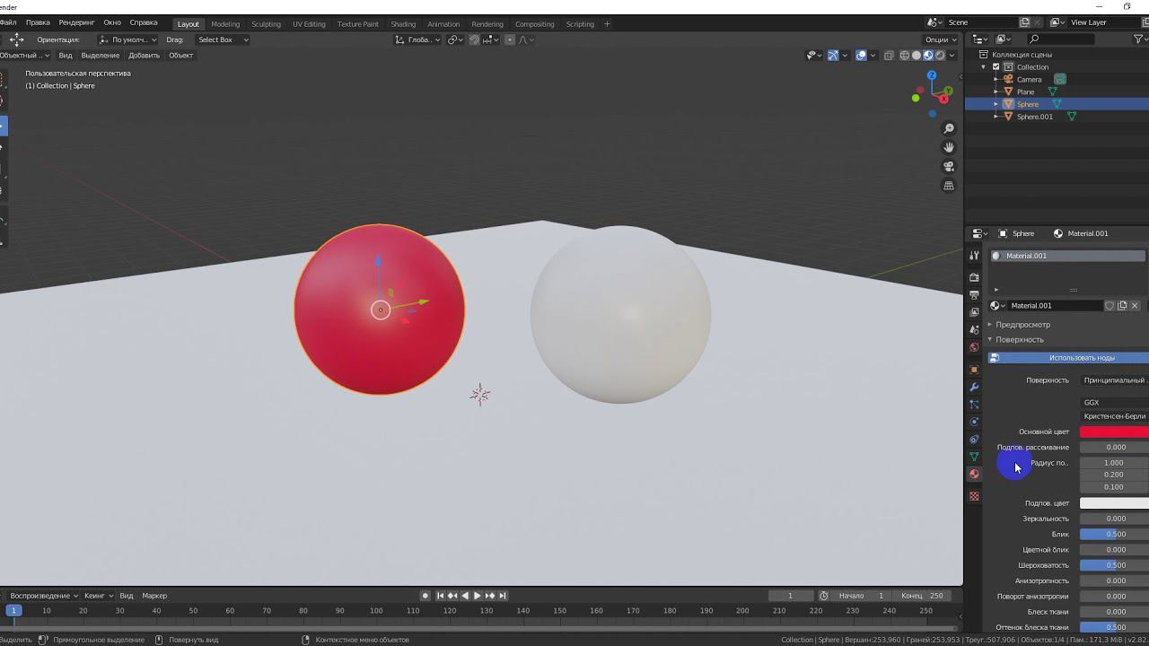Toggle viewport gizmos display
1149x646 pixels.
[833, 56]
